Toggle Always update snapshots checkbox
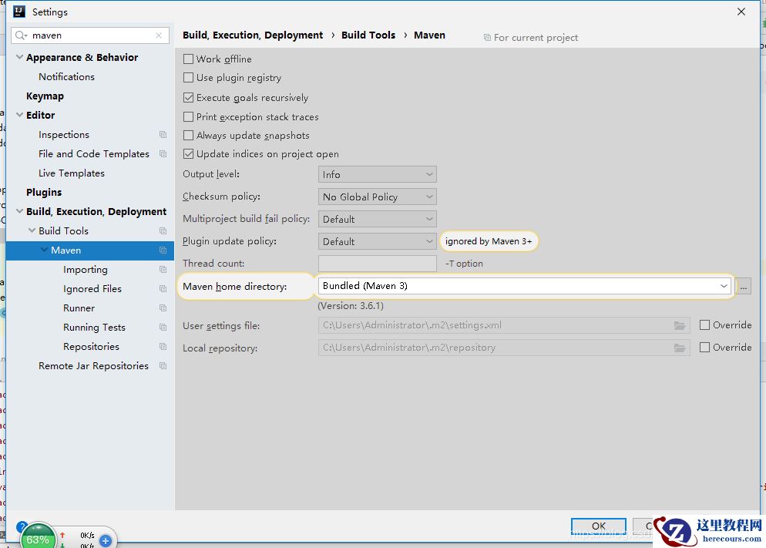Viewport: 766px width, 548px height. pos(189,136)
